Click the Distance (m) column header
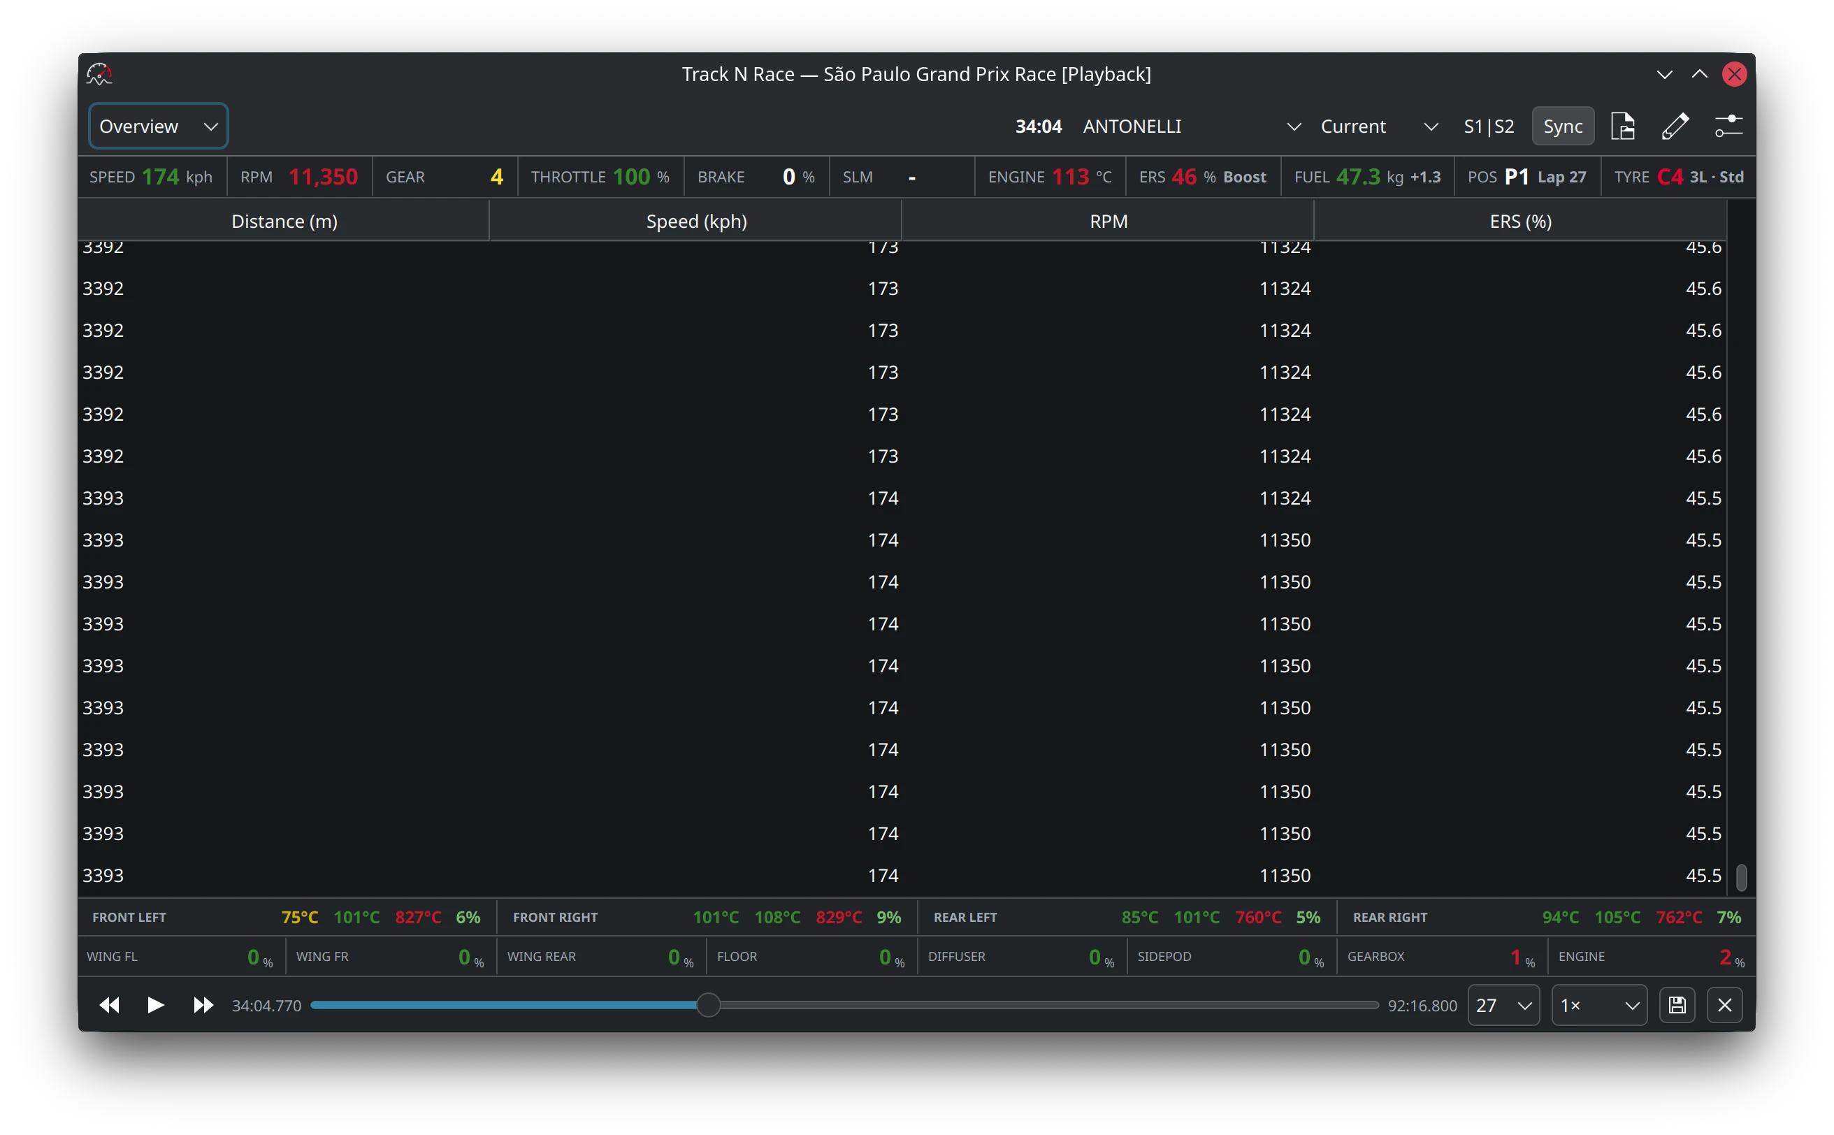Viewport: 1834px width, 1135px height. [x=284, y=221]
